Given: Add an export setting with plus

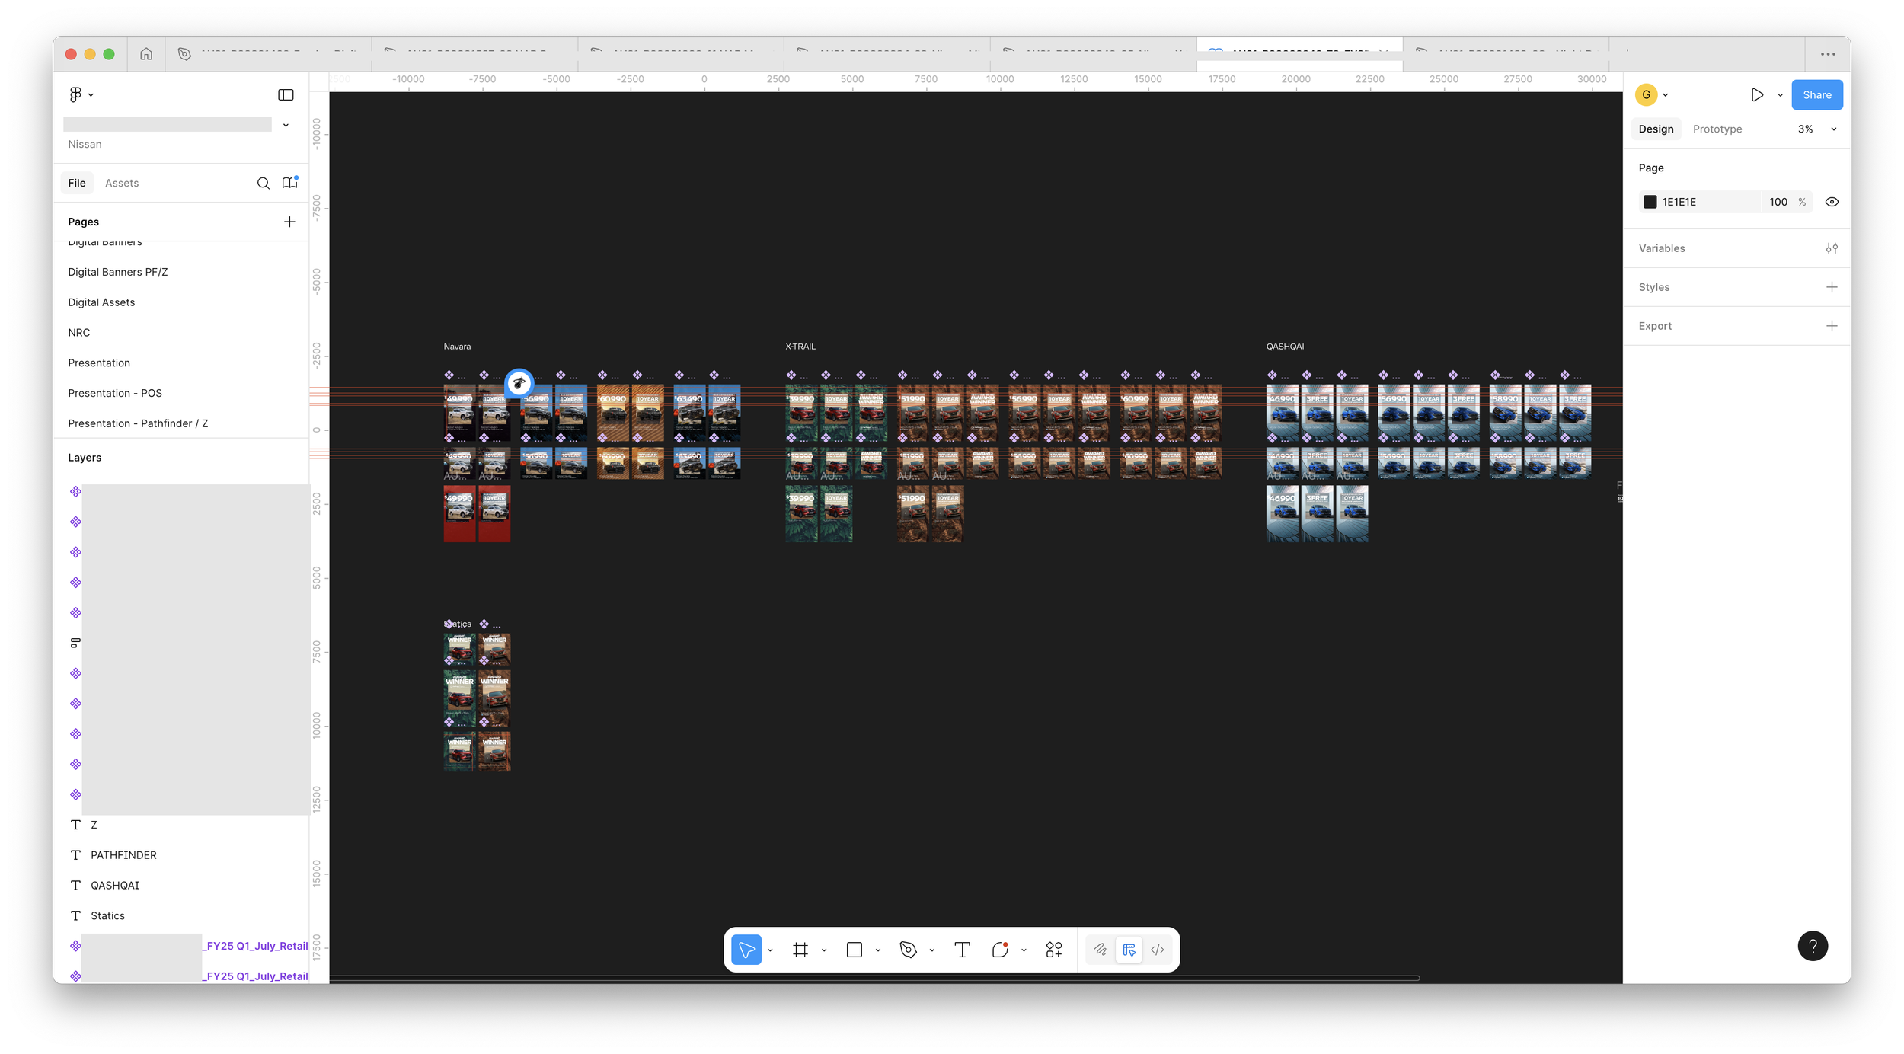Looking at the screenshot, I should [x=1832, y=326].
